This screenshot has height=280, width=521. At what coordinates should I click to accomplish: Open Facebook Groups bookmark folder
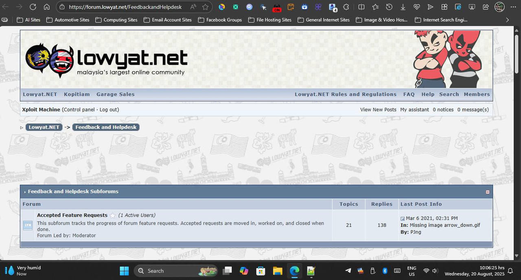(220, 20)
